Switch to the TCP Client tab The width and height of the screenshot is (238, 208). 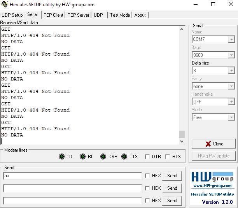53,15
